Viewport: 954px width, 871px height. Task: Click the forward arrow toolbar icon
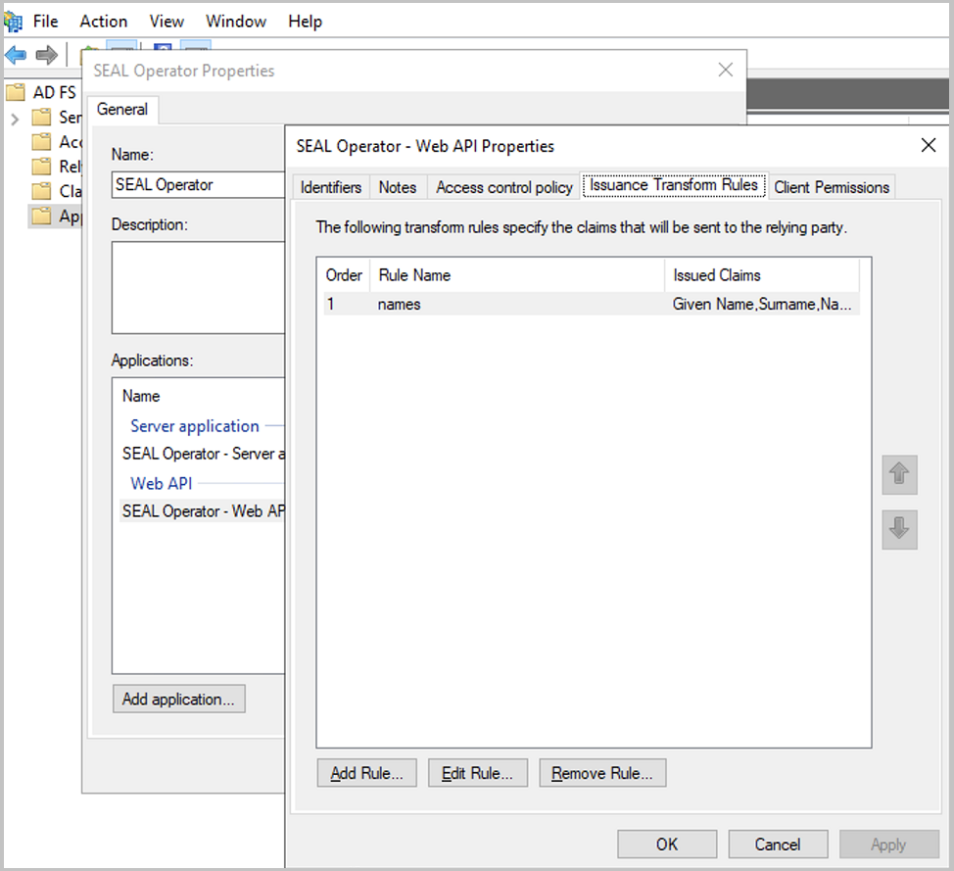(46, 54)
